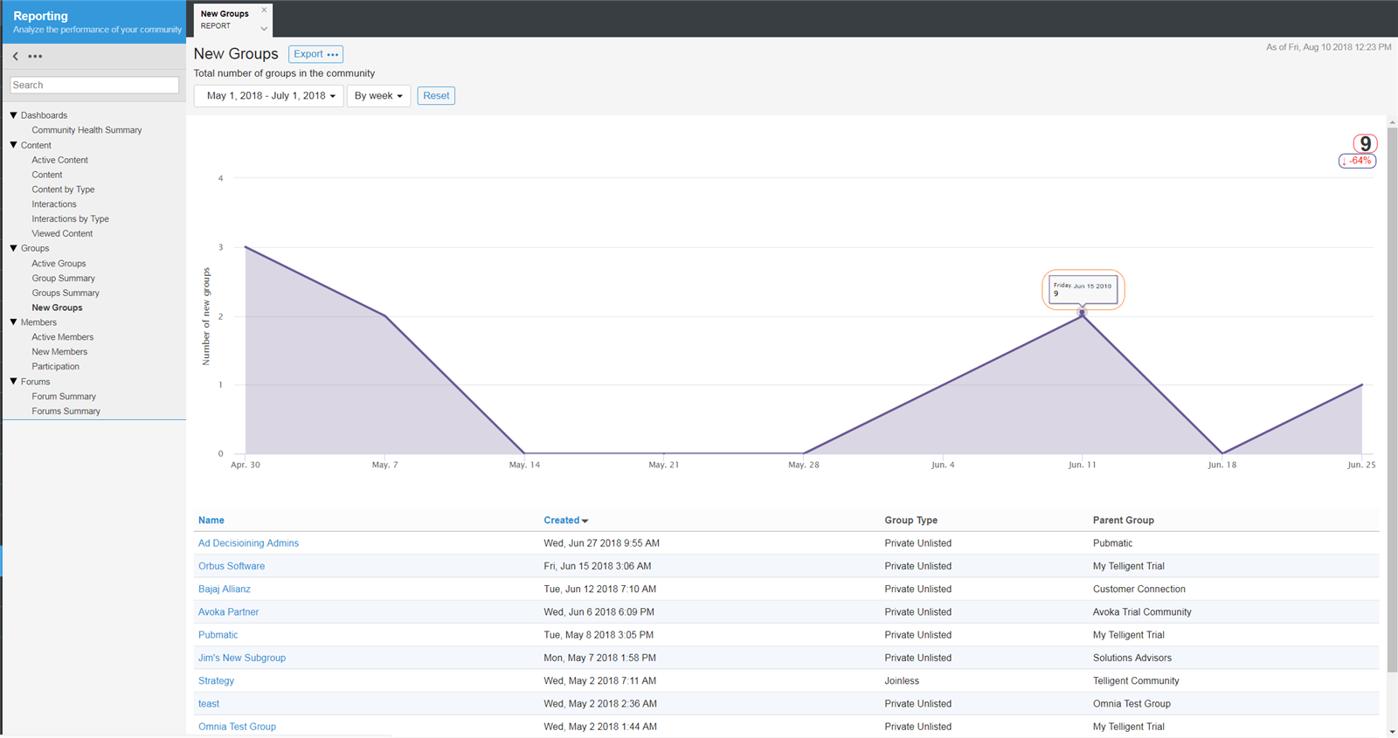Open the Orbus Software group link
Viewport: 1398px width, 738px height.
point(232,566)
